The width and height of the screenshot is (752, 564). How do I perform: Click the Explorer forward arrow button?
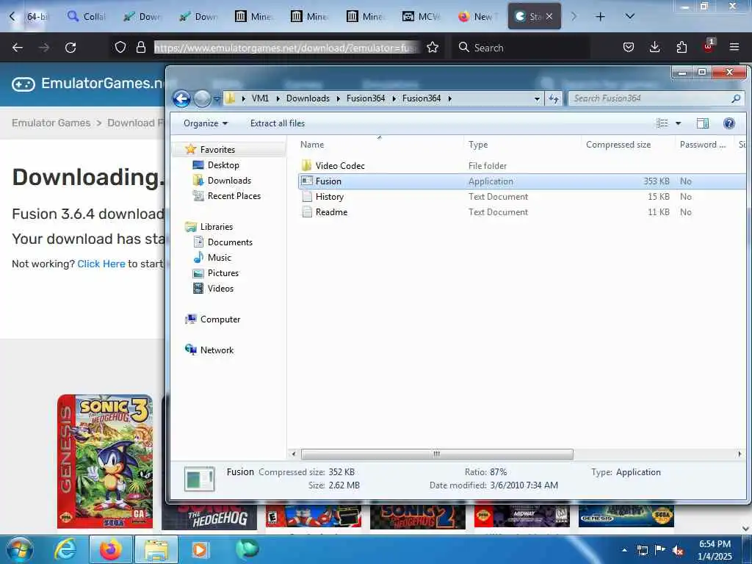(x=202, y=99)
